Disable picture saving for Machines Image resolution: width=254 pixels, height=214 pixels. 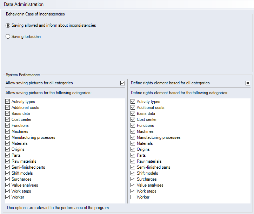[x=8, y=131]
